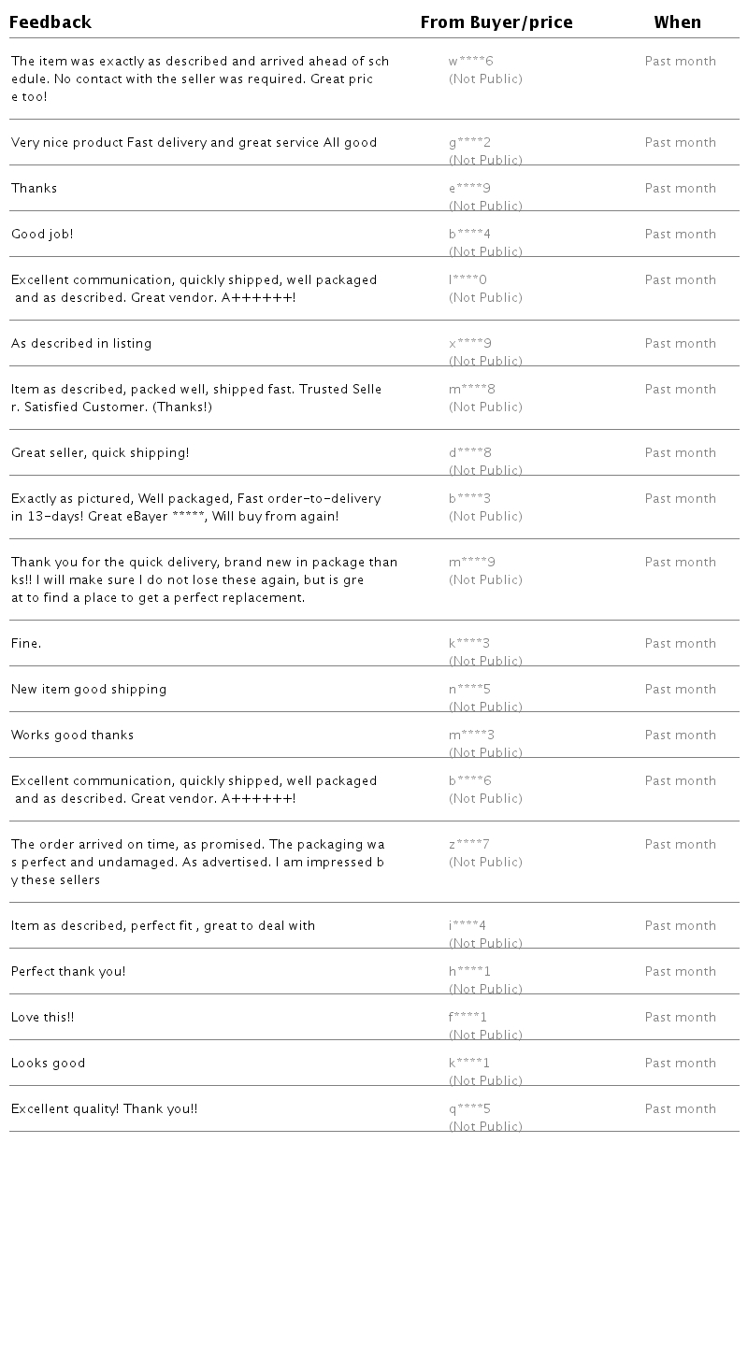Select buyer q****5 username
This screenshot has height=1357, width=748.
pyautogui.click(x=469, y=1109)
